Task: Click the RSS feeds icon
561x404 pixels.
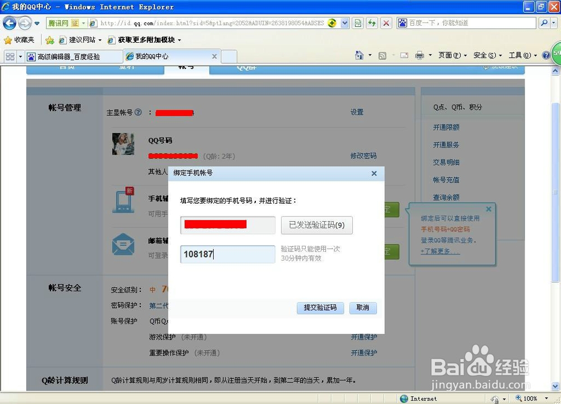Action: click(383, 56)
